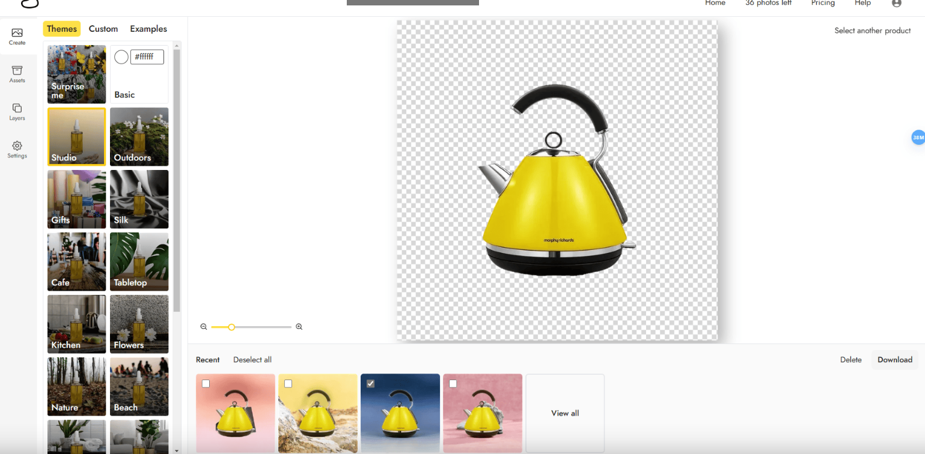Open the Themes tab

tap(61, 28)
